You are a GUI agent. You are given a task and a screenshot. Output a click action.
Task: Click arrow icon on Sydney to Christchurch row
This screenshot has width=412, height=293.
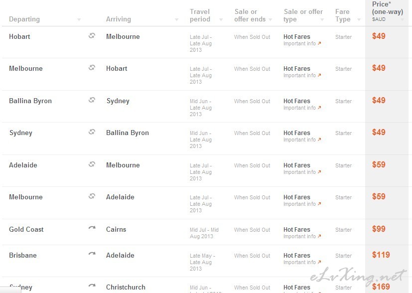tap(92, 286)
